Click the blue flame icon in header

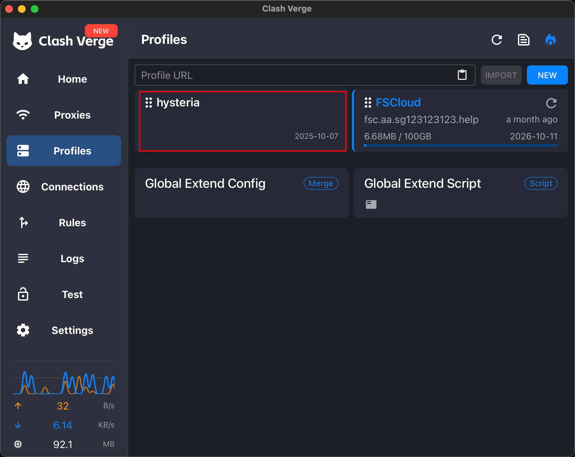click(550, 40)
